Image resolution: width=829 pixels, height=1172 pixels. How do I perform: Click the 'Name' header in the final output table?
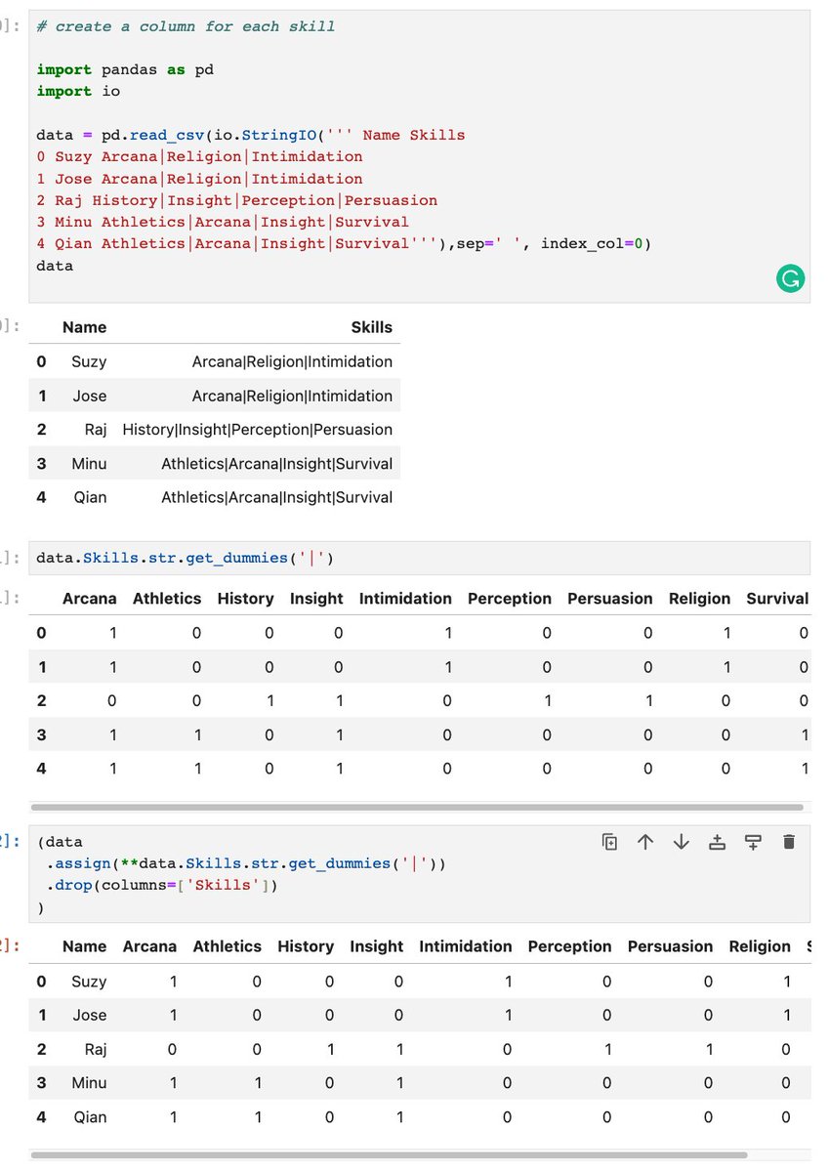tap(84, 946)
